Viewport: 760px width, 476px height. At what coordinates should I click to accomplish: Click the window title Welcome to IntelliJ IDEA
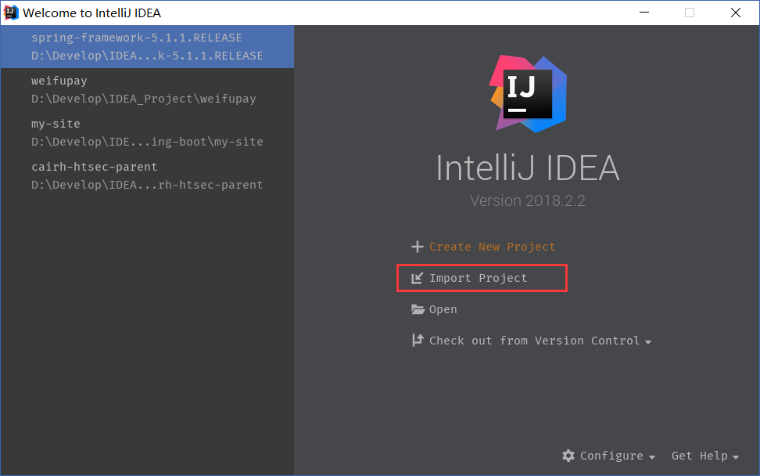[91, 13]
